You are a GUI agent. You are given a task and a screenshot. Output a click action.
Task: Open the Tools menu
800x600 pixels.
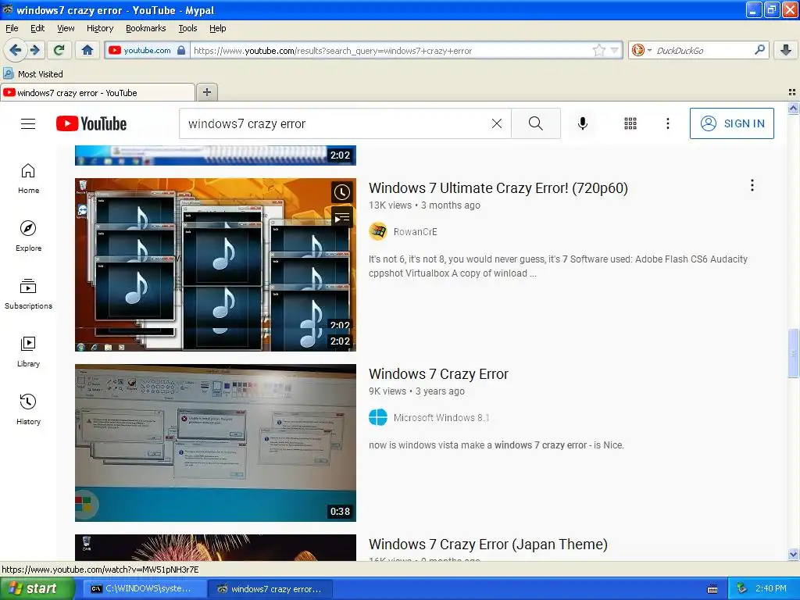click(x=187, y=28)
